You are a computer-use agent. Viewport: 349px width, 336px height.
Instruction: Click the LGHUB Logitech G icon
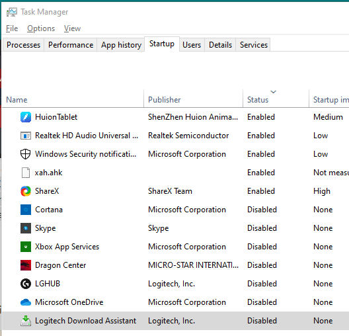click(x=26, y=284)
